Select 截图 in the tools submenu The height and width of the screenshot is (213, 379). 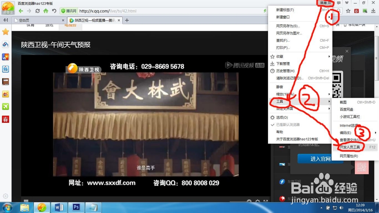tap(356, 102)
